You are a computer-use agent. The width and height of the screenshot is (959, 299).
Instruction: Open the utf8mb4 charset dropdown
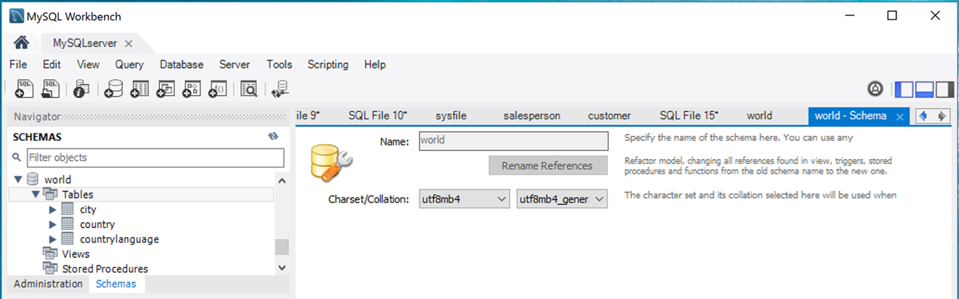pos(464,199)
